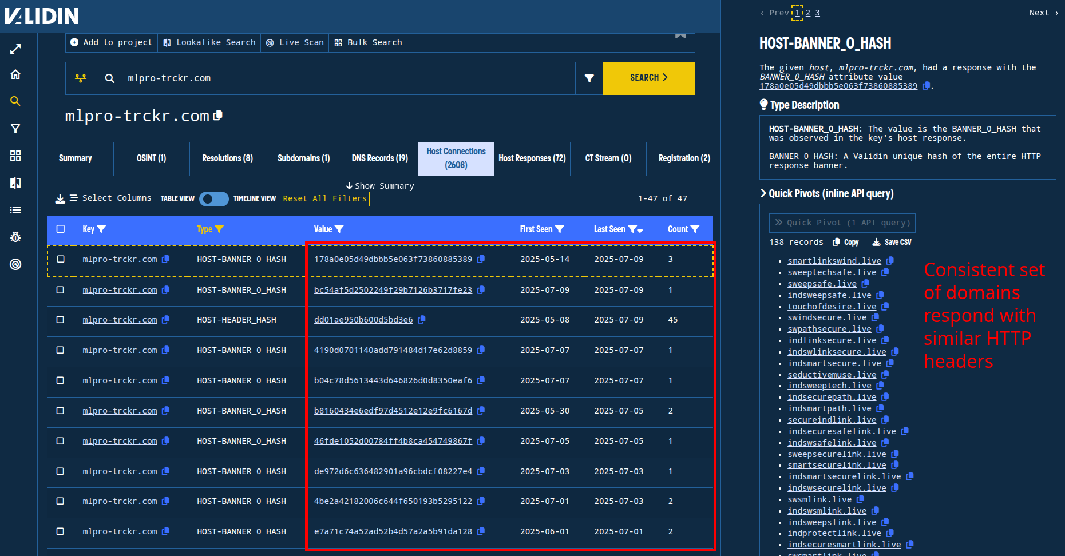Viewport: 1065px width, 556px height.
Task: Open the list lines sidebar icon
Action: [15, 210]
